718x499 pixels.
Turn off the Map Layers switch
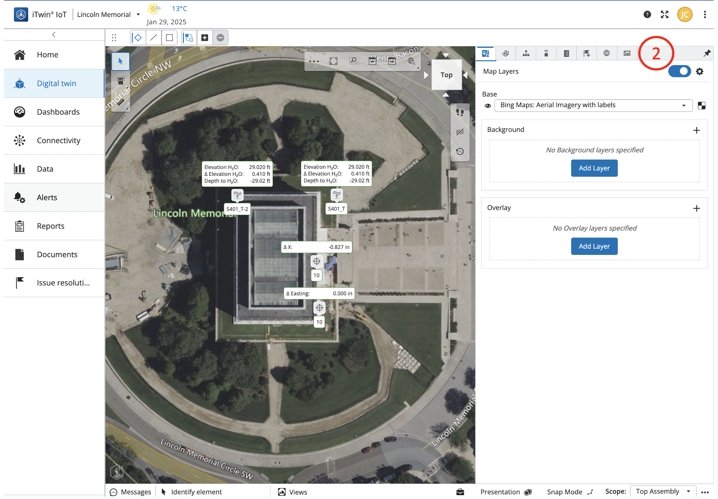(679, 71)
